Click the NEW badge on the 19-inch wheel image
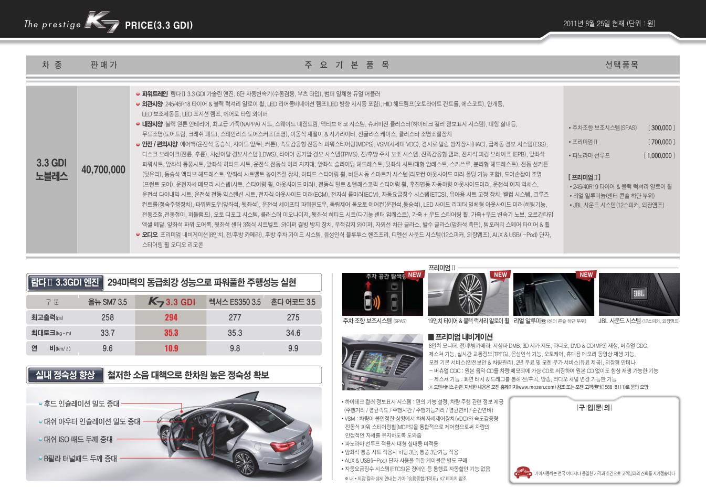 coord(500,274)
